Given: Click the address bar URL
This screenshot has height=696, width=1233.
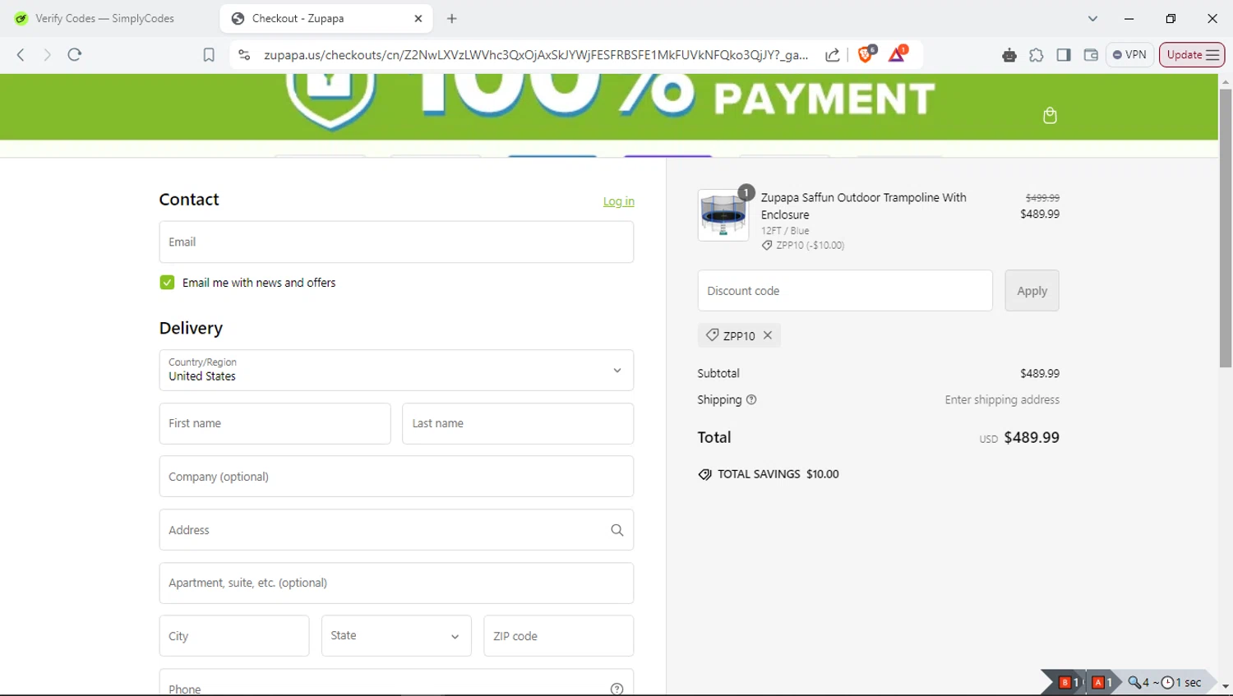Looking at the screenshot, I should coord(536,55).
